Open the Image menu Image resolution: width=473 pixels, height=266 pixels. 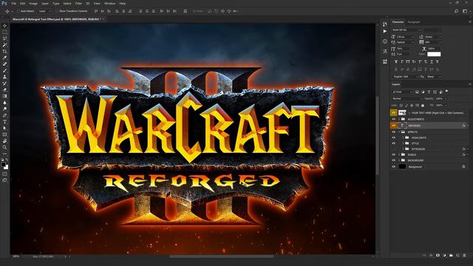[33, 3]
